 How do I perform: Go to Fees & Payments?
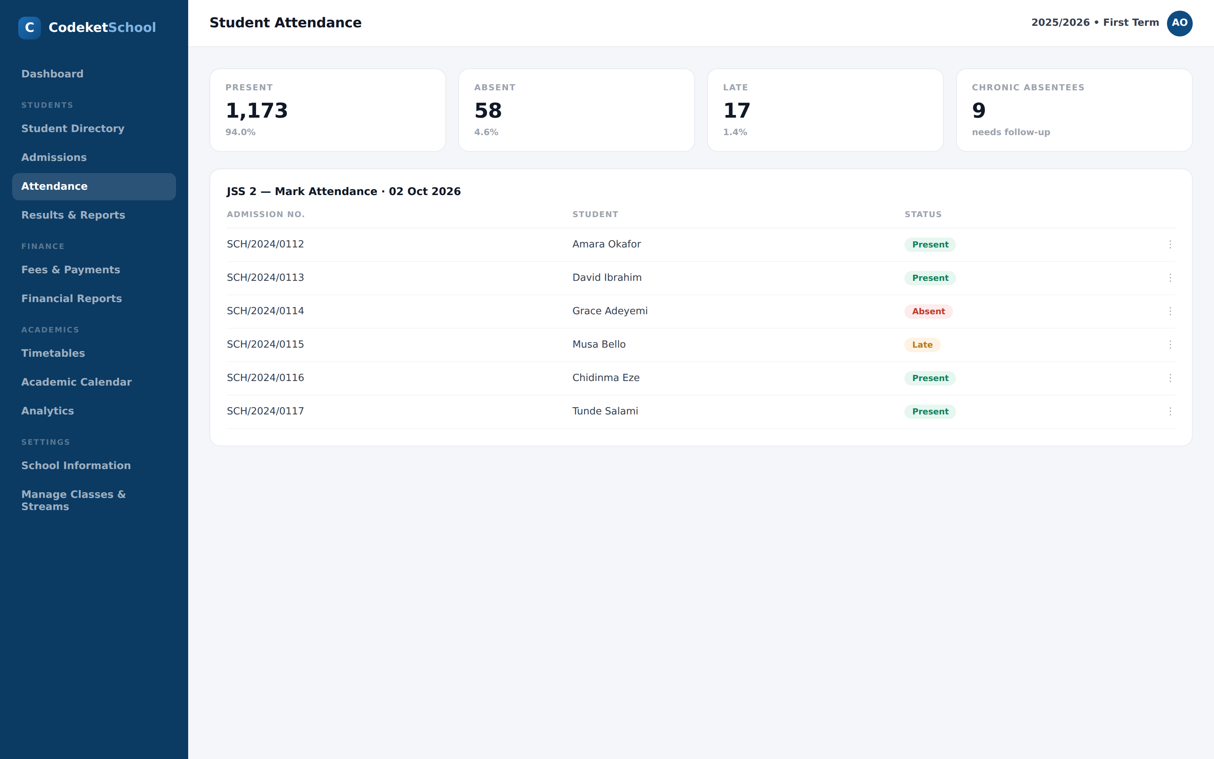[x=94, y=270]
